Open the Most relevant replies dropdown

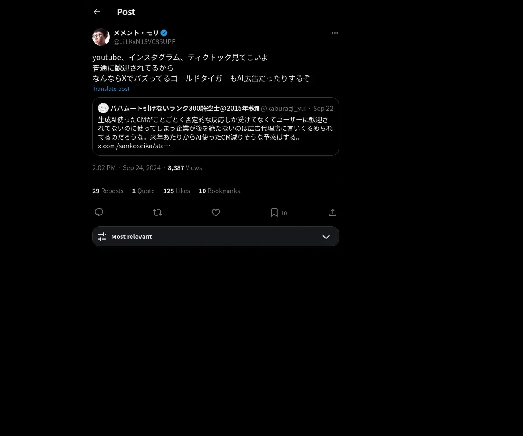pos(216,236)
